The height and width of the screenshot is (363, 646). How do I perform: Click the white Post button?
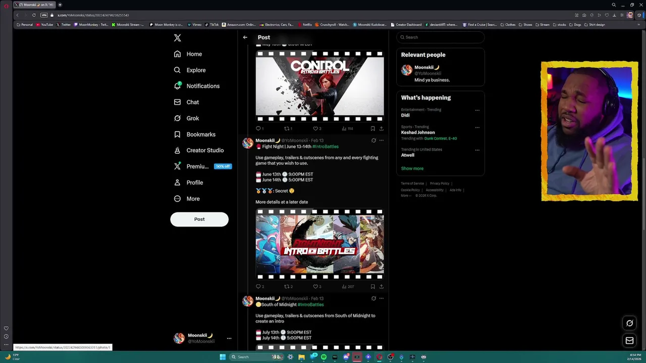point(199,219)
